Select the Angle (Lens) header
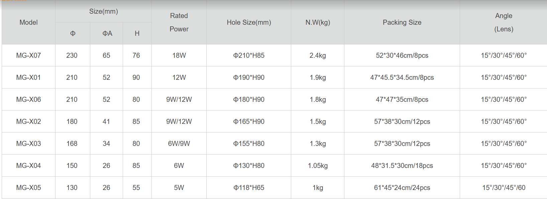Viewport: 547px width, 199px height. click(x=504, y=22)
